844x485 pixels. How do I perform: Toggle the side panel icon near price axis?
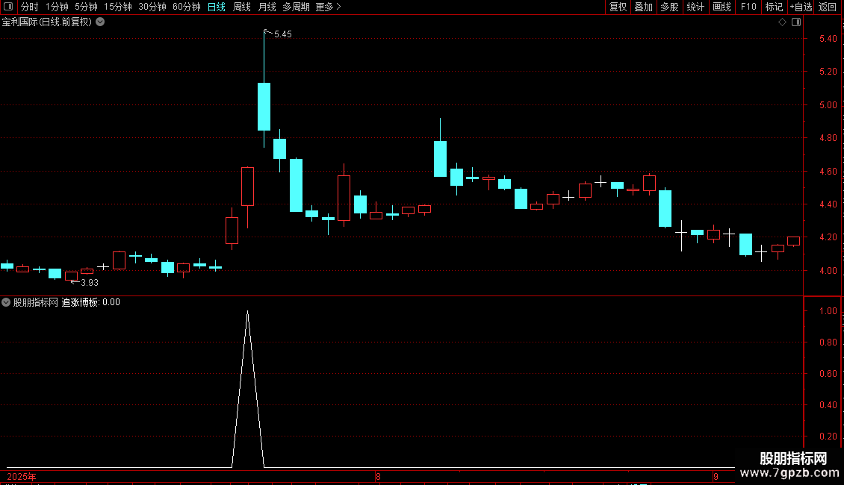click(796, 22)
